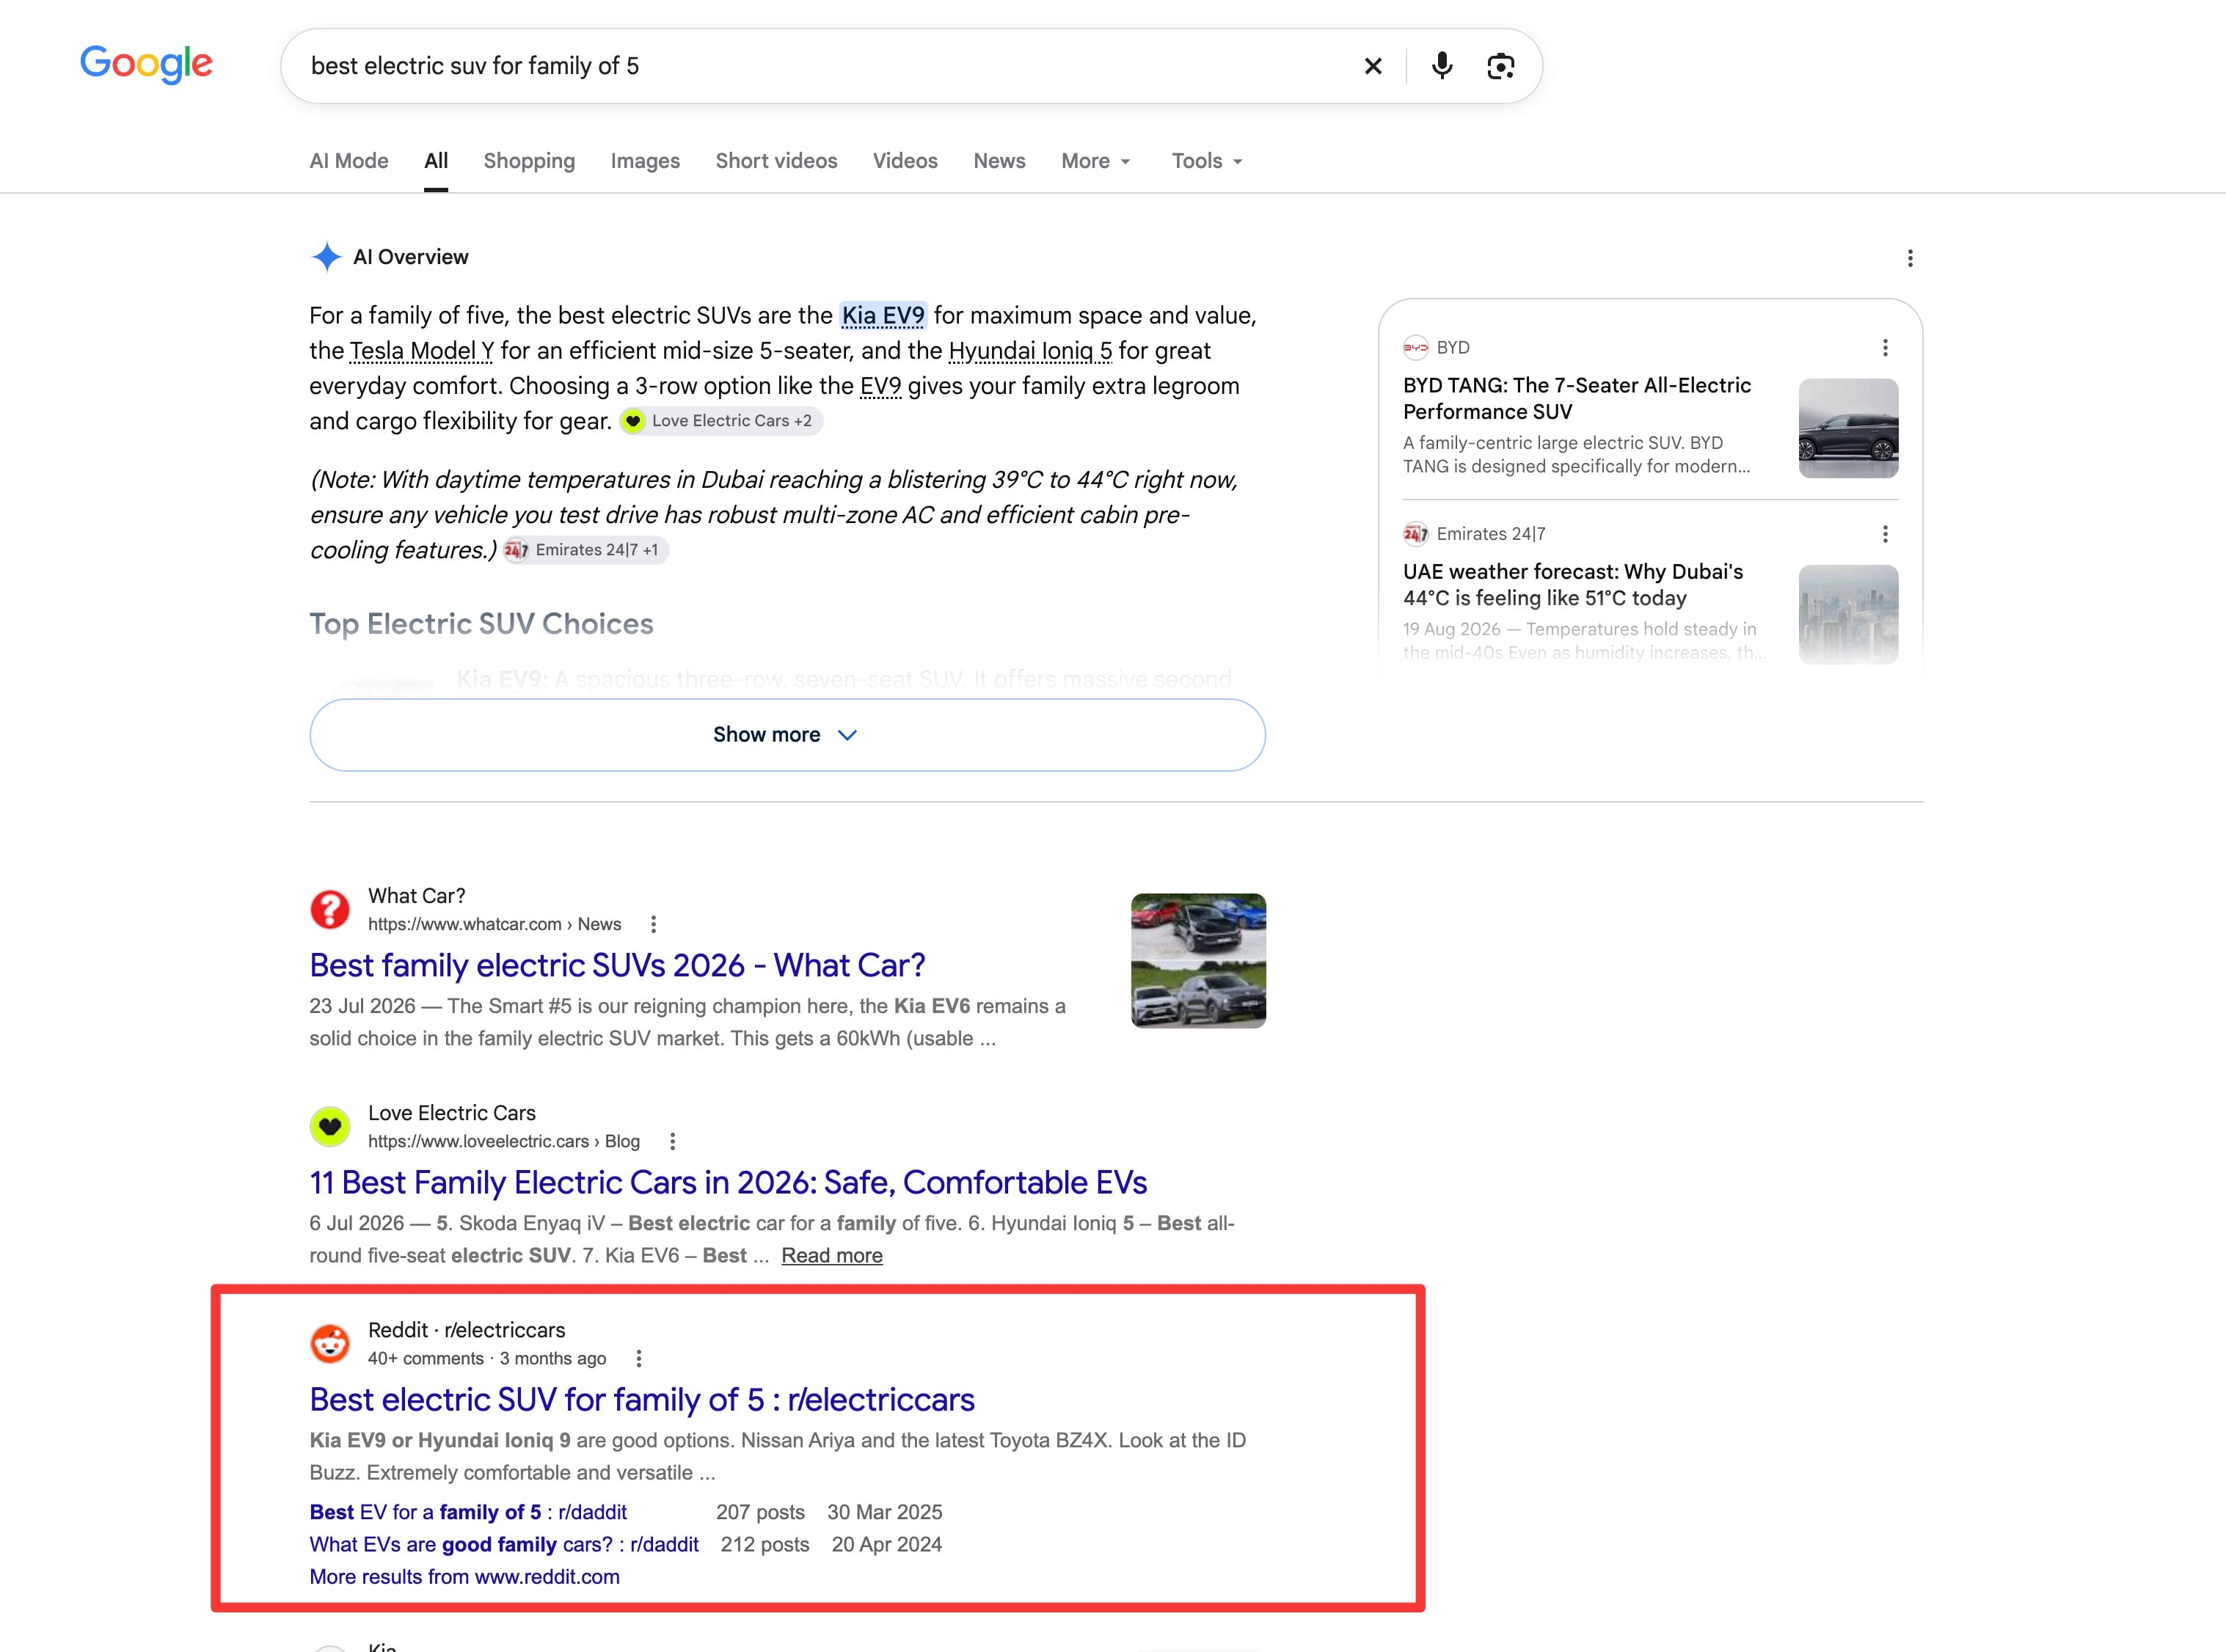Open What Car? result options menu
The image size is (2226, 1652).
pyautogui.click(x=653, y=924)
